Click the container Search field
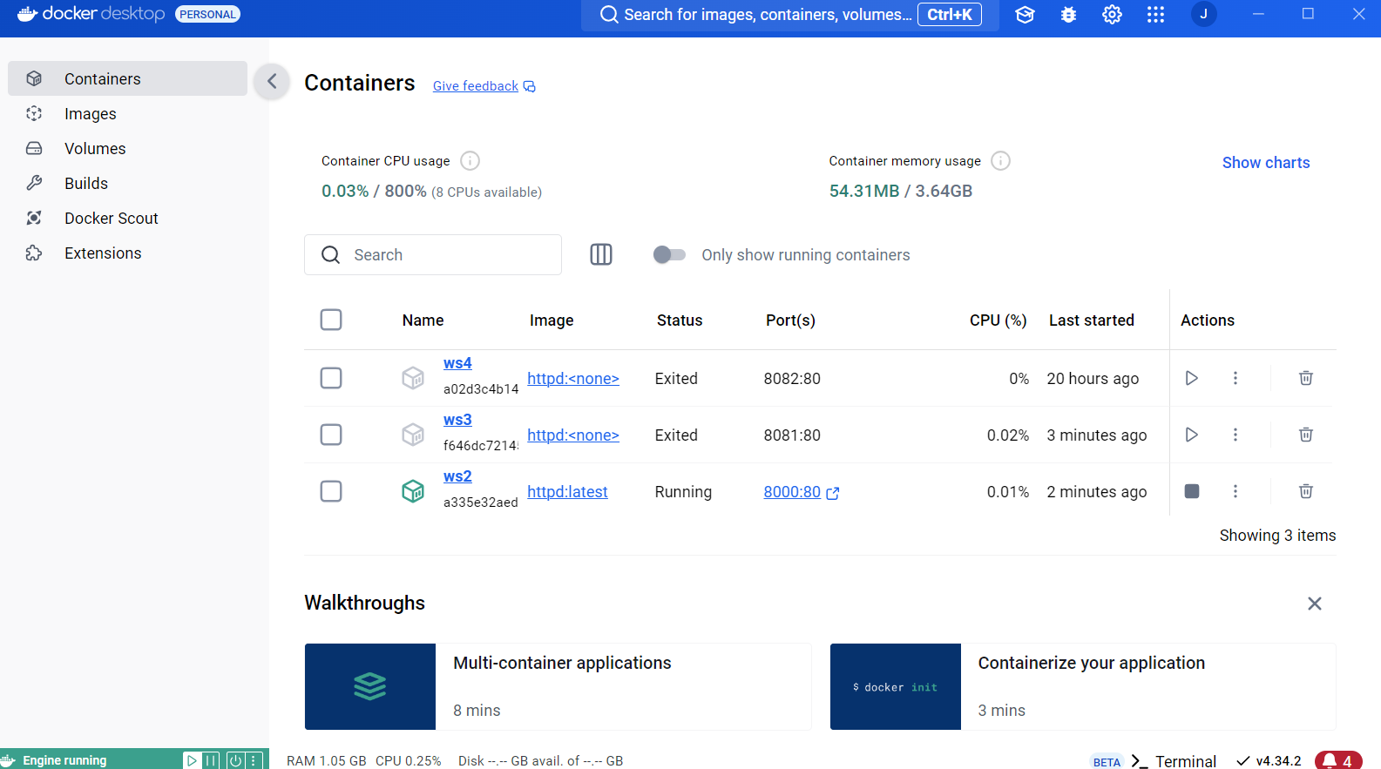This screenshot has height=769, width=1381. 433,254
